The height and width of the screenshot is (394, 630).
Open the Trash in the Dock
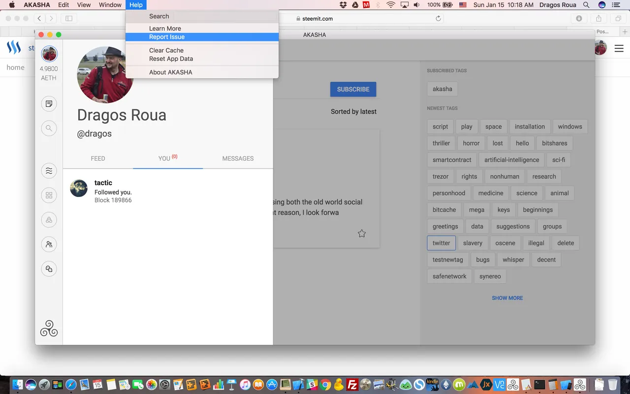pos(612,385)
